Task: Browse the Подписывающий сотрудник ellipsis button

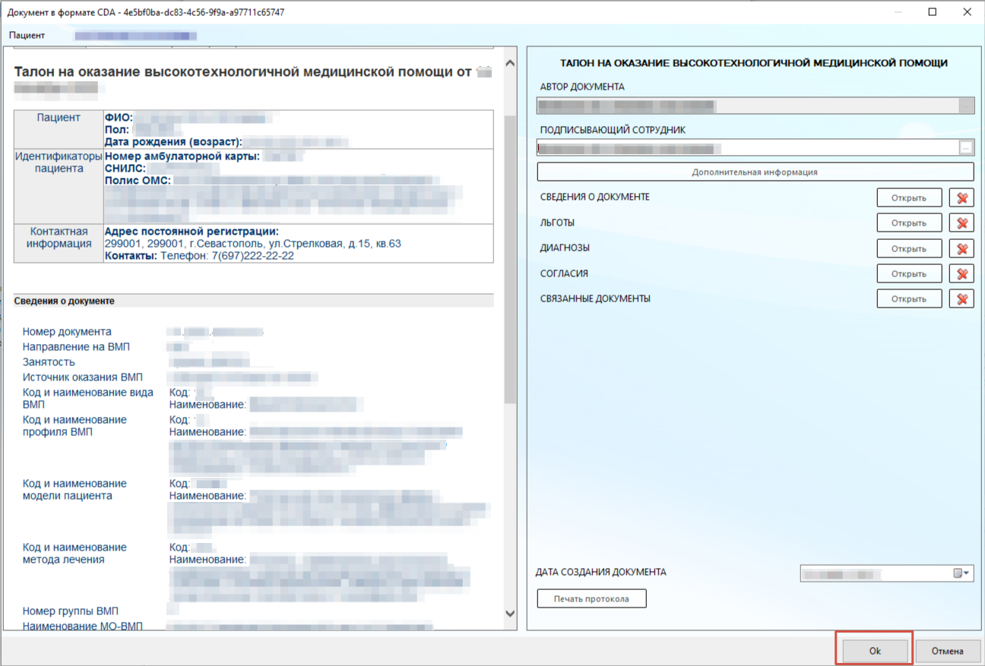Action: point(966,147)
